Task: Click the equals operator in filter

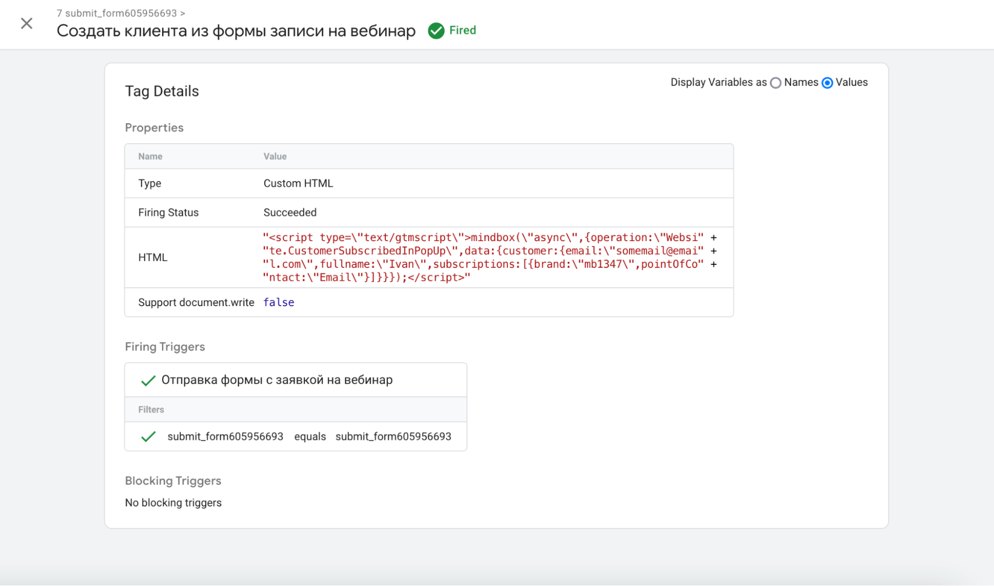Action: [310, 436]
